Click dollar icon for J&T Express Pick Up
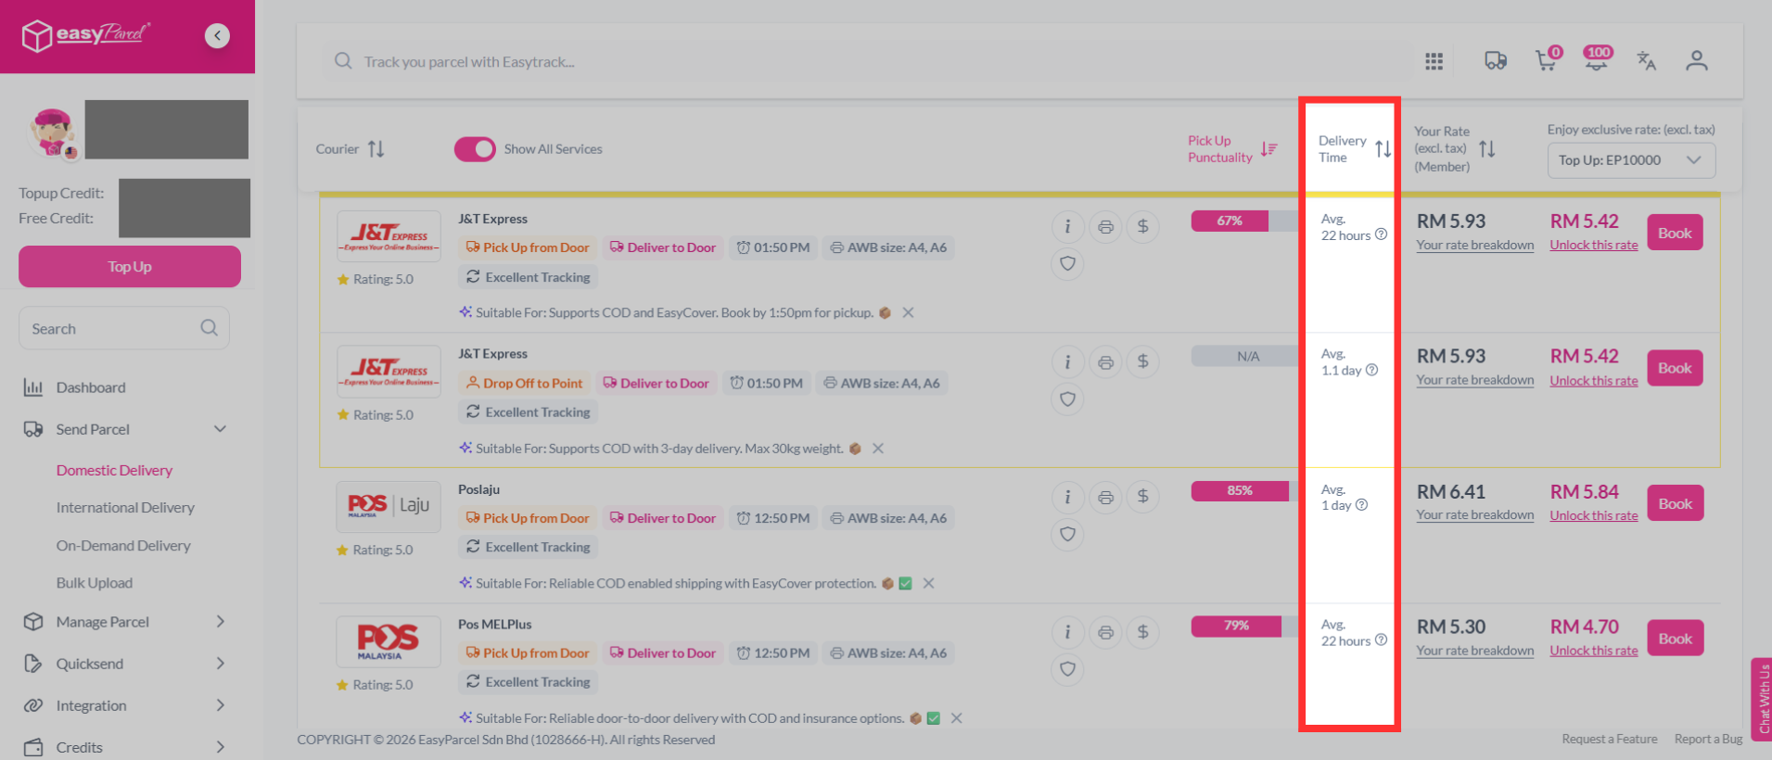1772x760 pixels. [x=1143, y=226]
